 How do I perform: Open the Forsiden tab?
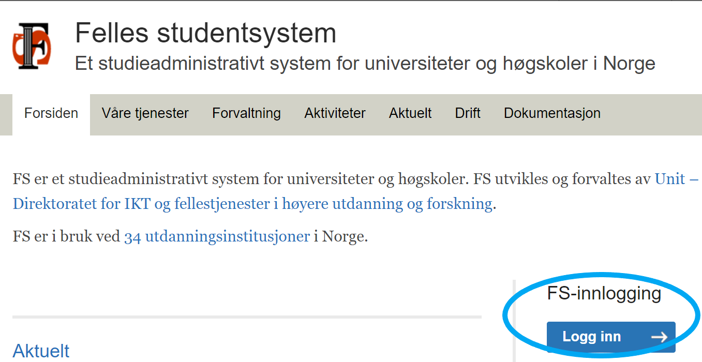pos(51,113)
